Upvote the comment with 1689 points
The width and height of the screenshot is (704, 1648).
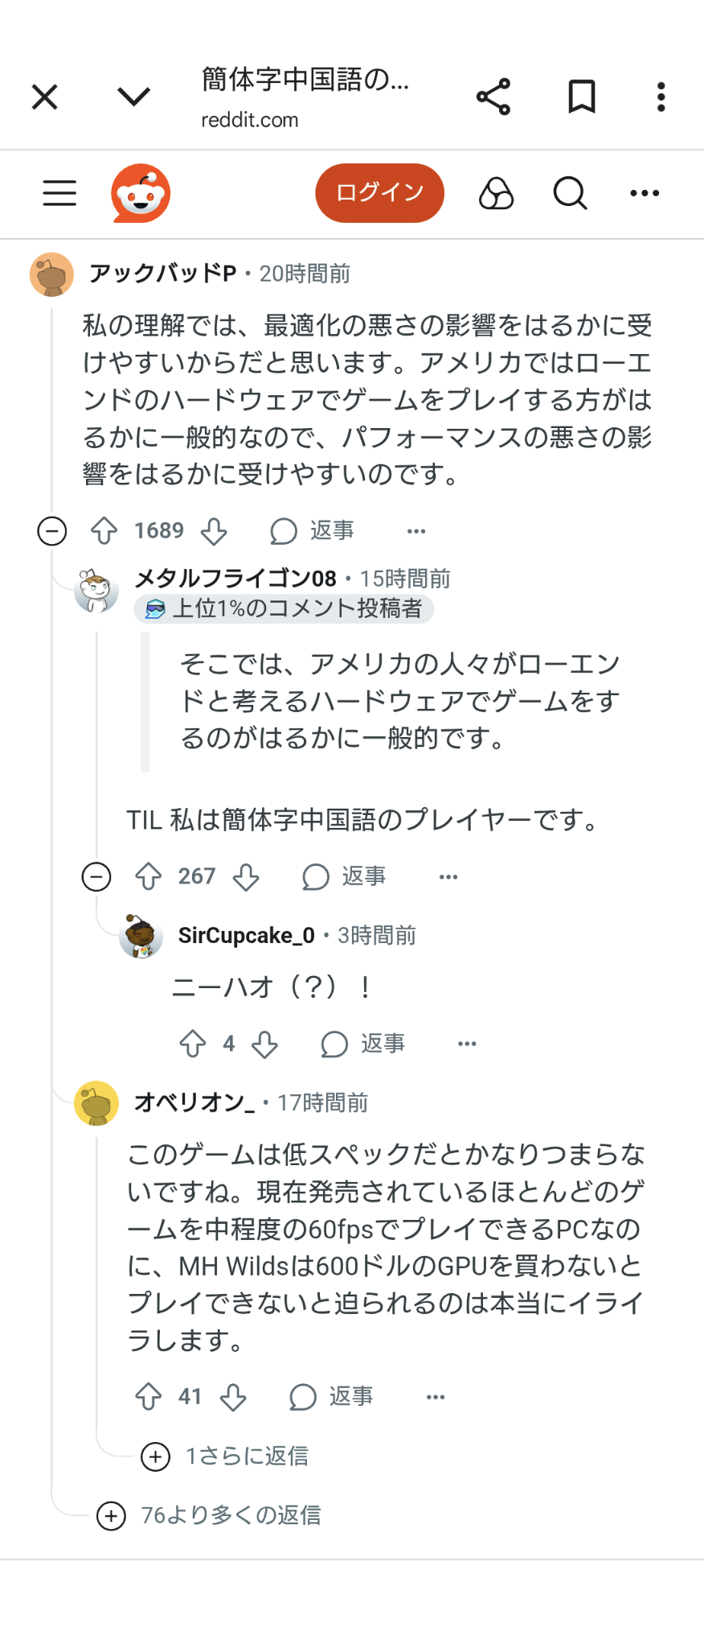(104, 531)
